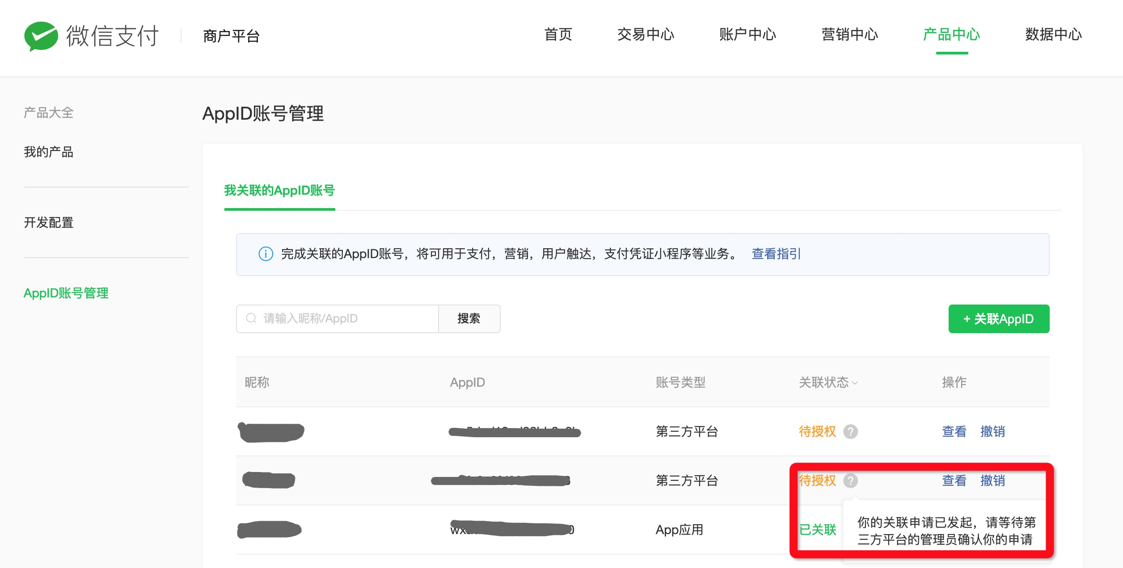Screen dimensions: 1123x568
Task: Select 我关联的AppID账号 tab
Action: 279,191
